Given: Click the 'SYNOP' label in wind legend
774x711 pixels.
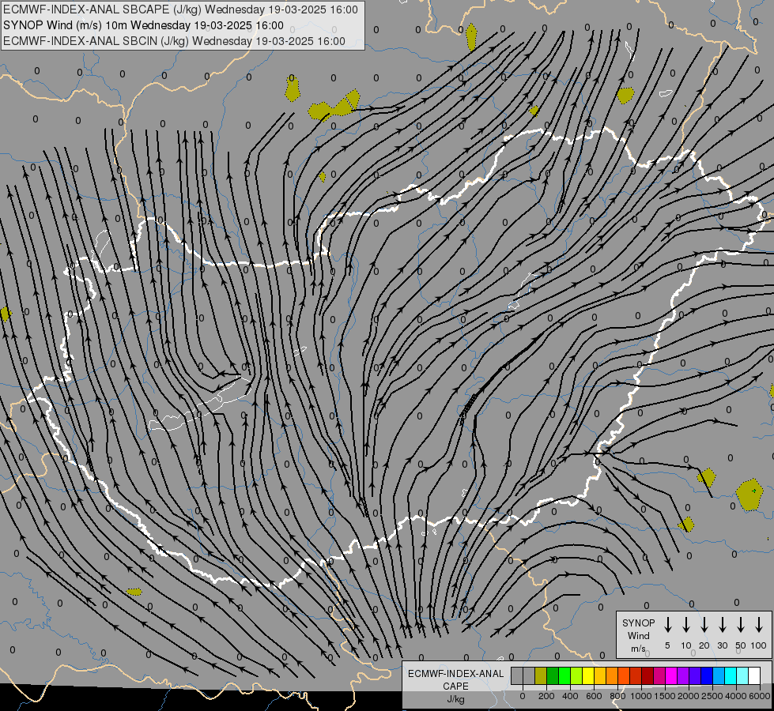Looking at the screenshot, I should [638, 623].
